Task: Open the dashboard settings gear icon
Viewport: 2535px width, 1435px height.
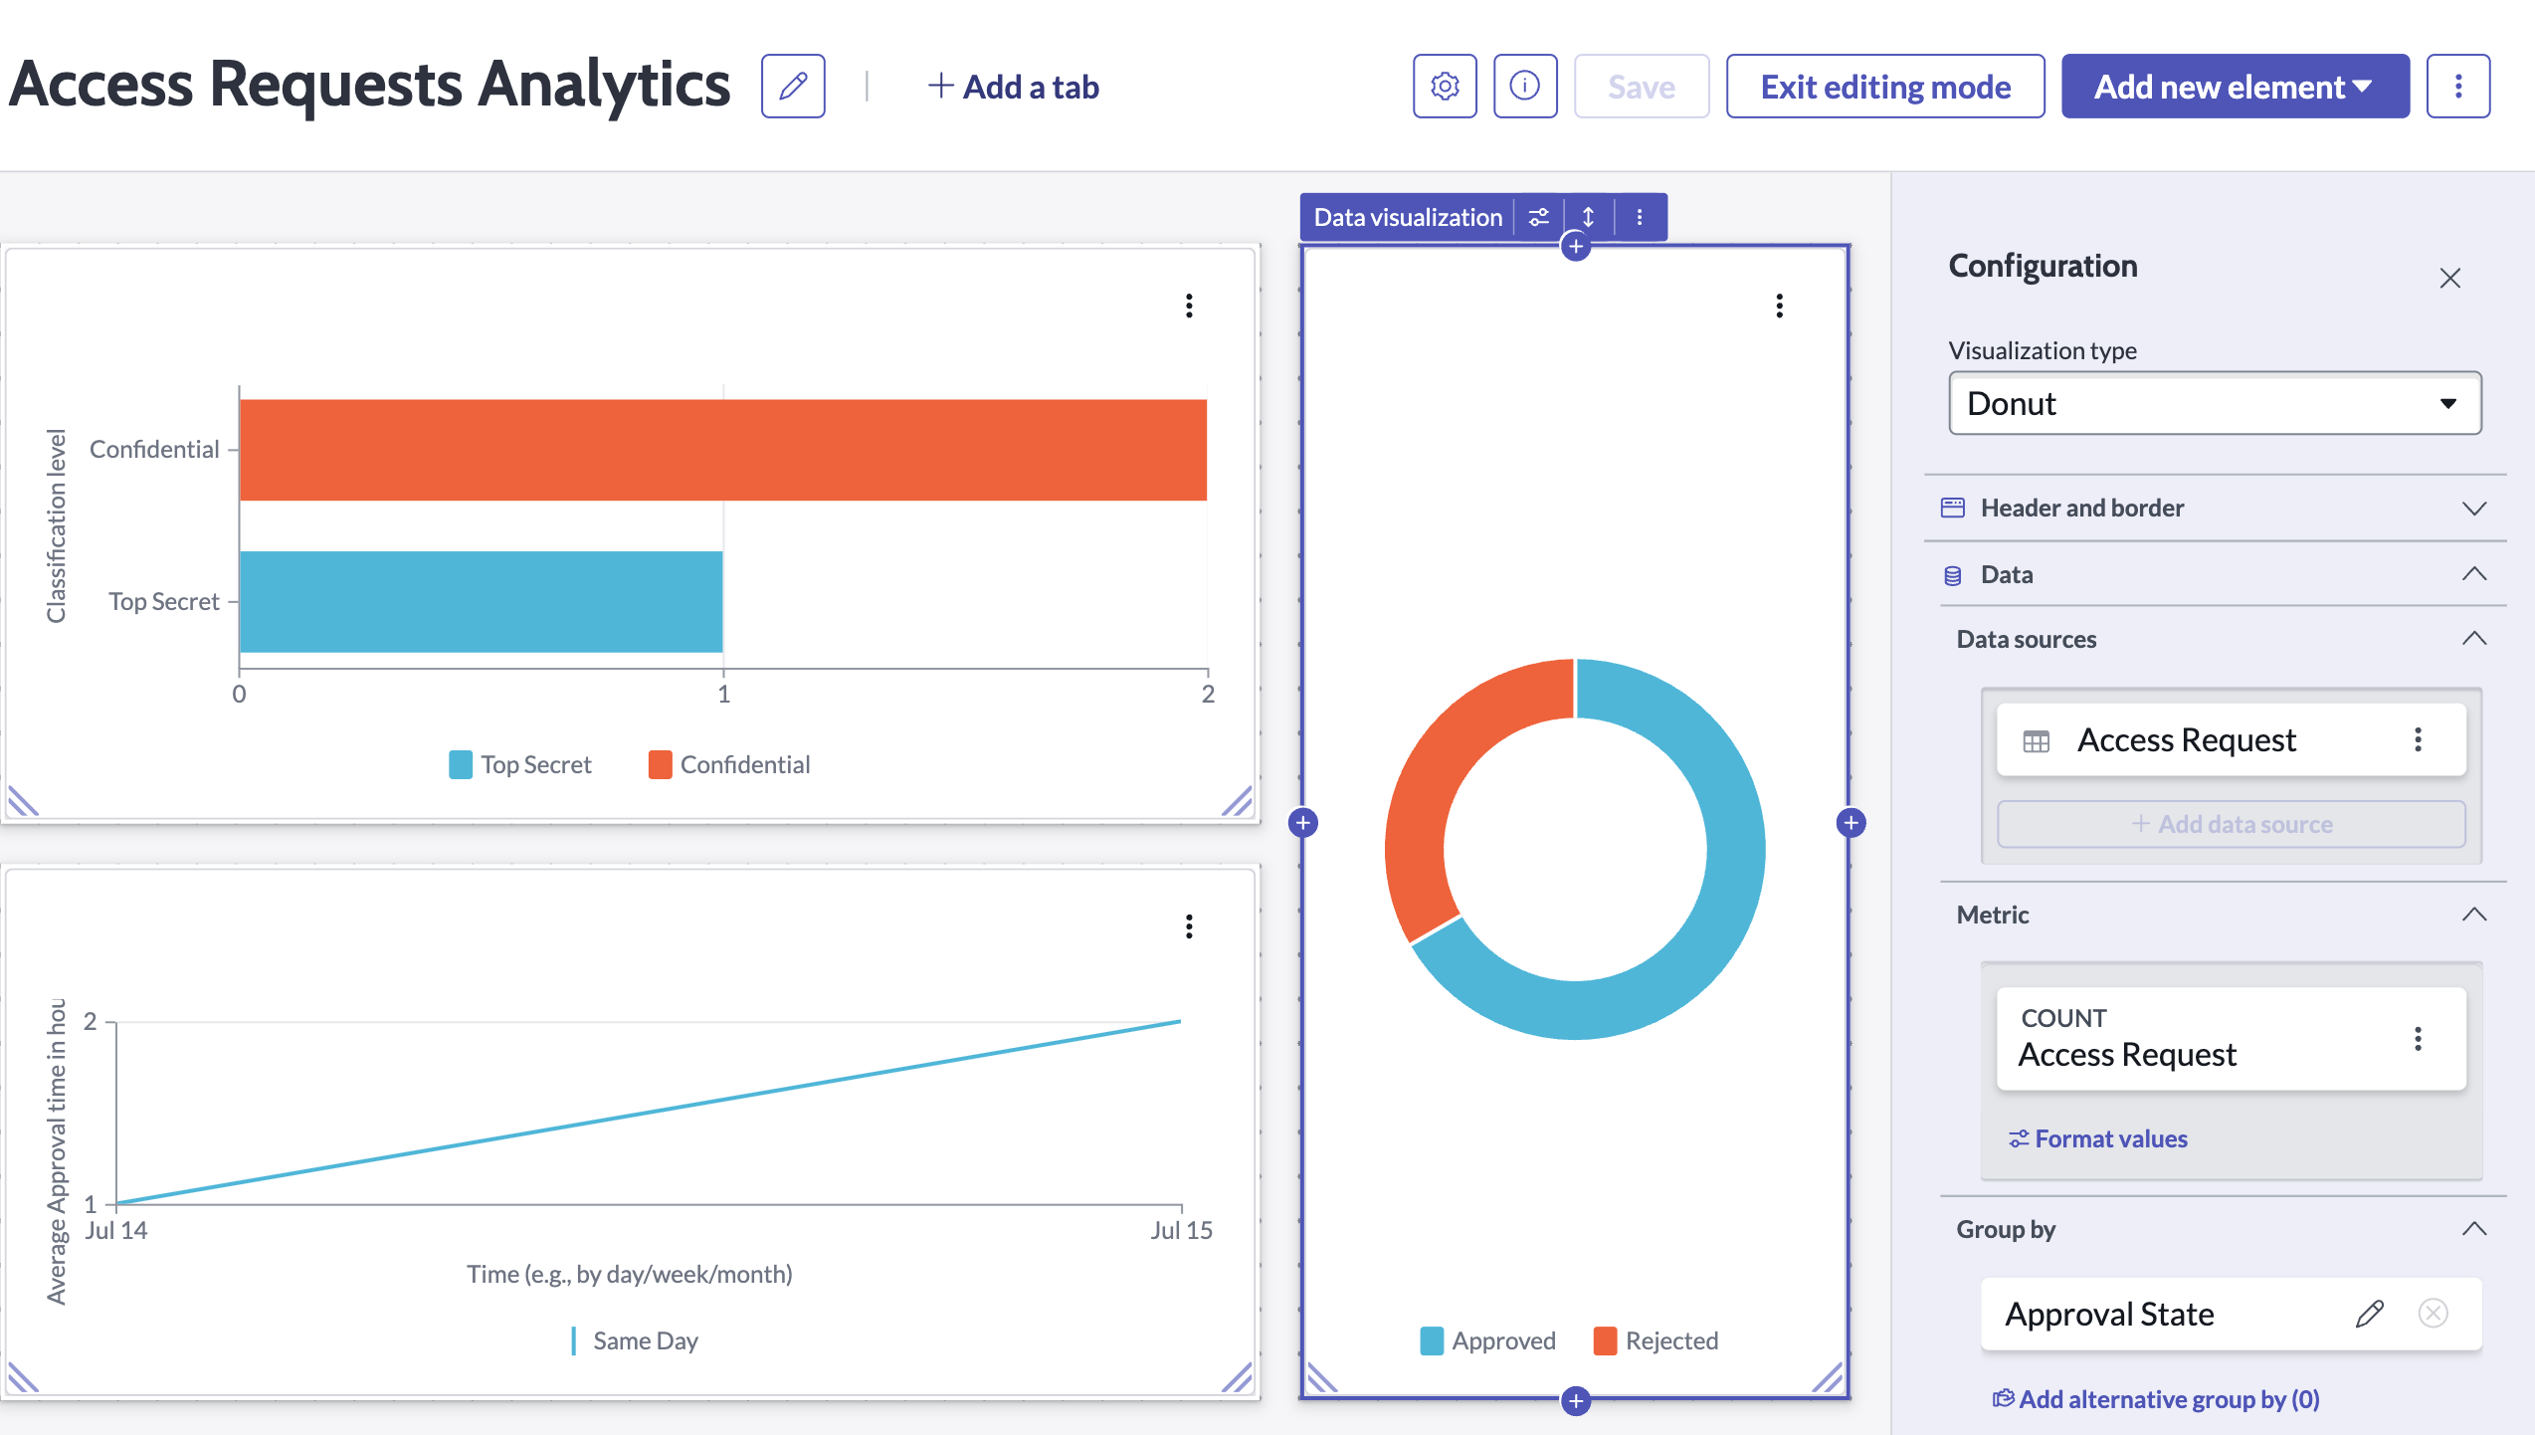Action: pos(1444,87)
